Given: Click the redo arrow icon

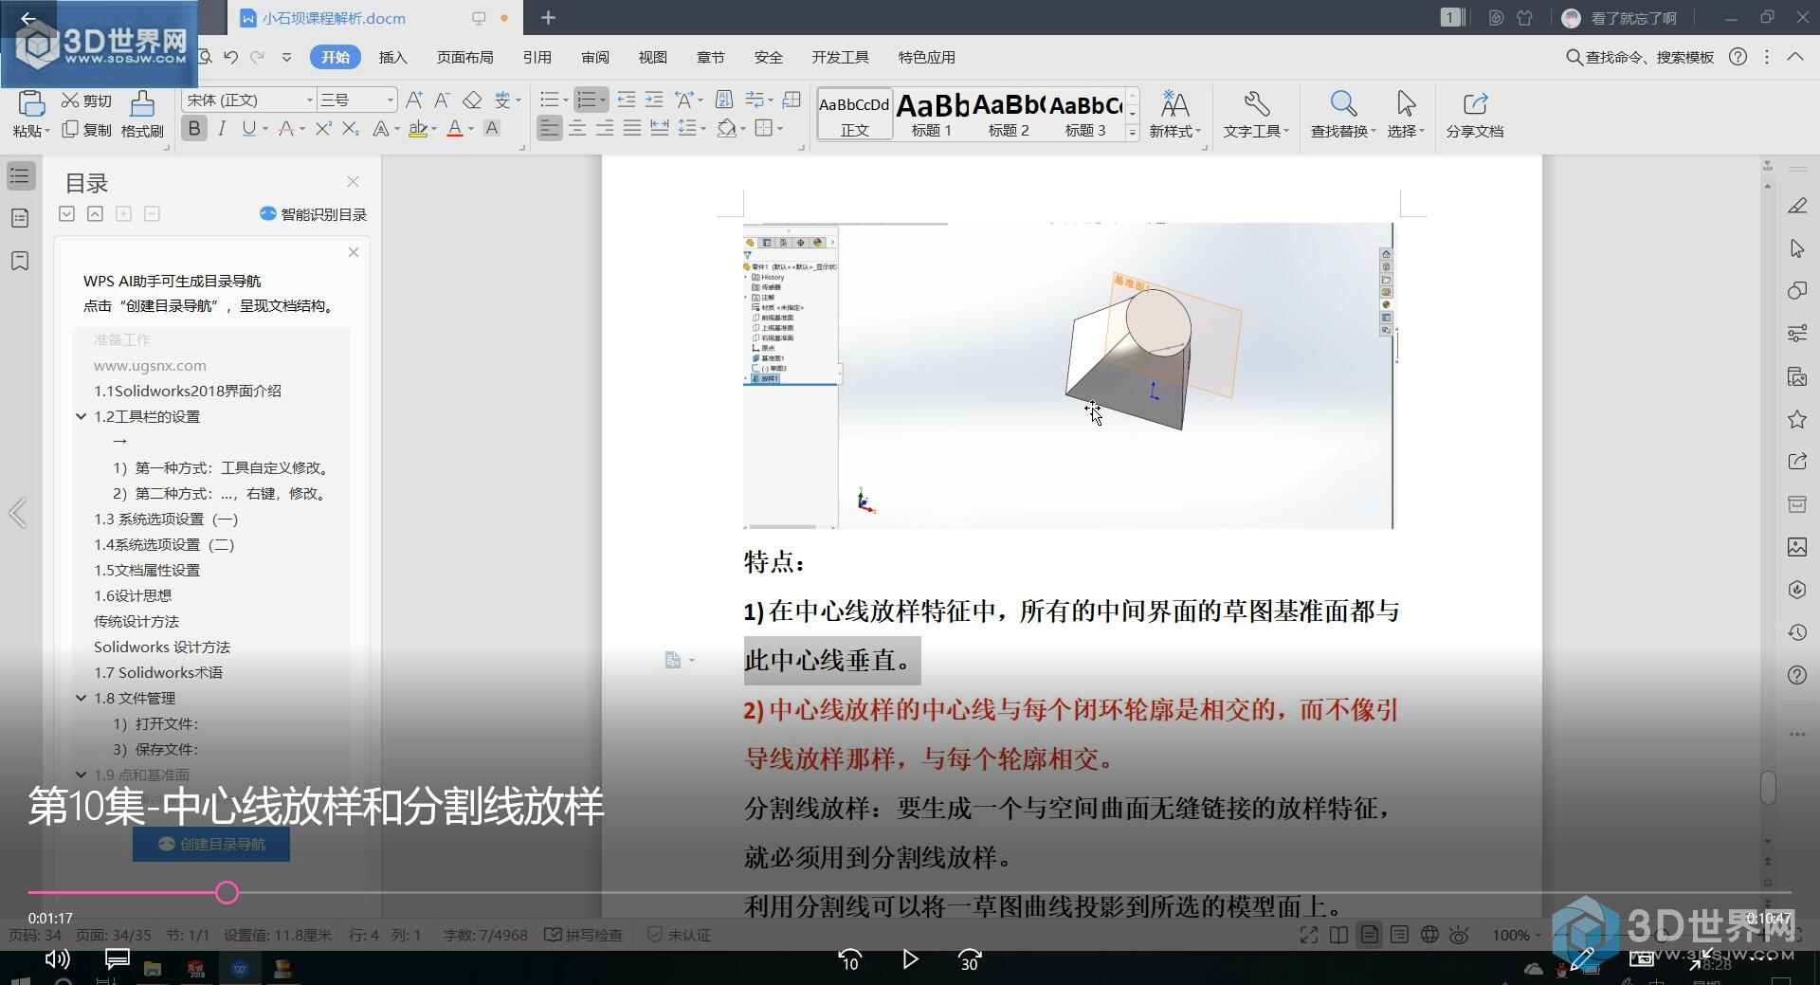Looking at the screenshot, I should tap(258, 57).
